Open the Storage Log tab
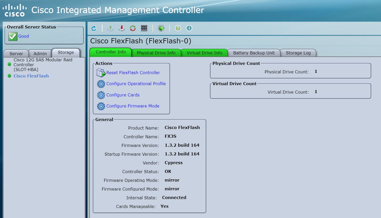381x218 pixels. point(298,53)
